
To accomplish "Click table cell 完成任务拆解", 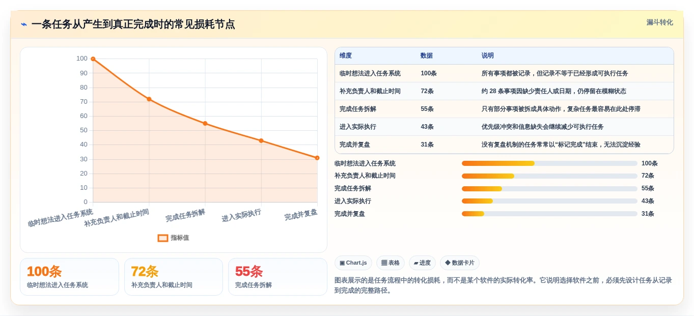I will (x=358, y=109).
